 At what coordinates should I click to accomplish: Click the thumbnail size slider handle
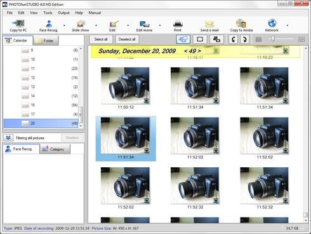click(273, 39)
